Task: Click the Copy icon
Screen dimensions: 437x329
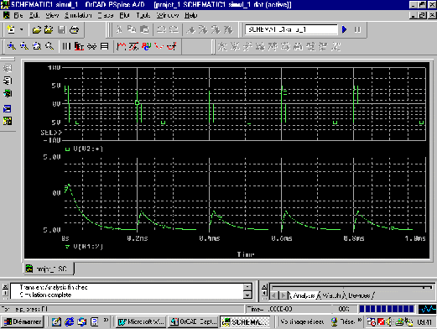Action: 131,29
